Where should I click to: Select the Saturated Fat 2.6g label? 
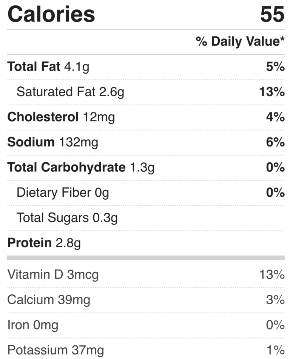coord(70,92)
